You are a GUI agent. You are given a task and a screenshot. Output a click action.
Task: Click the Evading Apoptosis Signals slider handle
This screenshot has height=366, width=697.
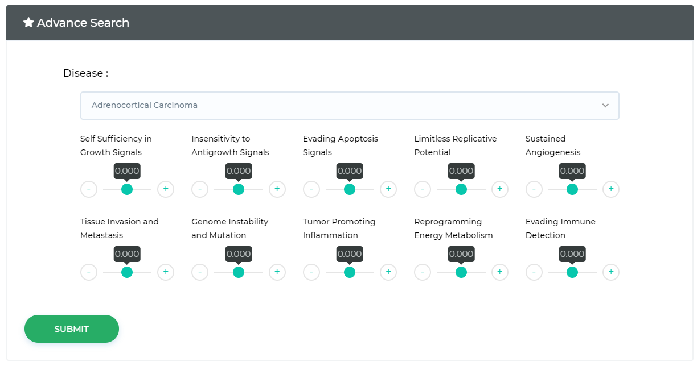350,189
